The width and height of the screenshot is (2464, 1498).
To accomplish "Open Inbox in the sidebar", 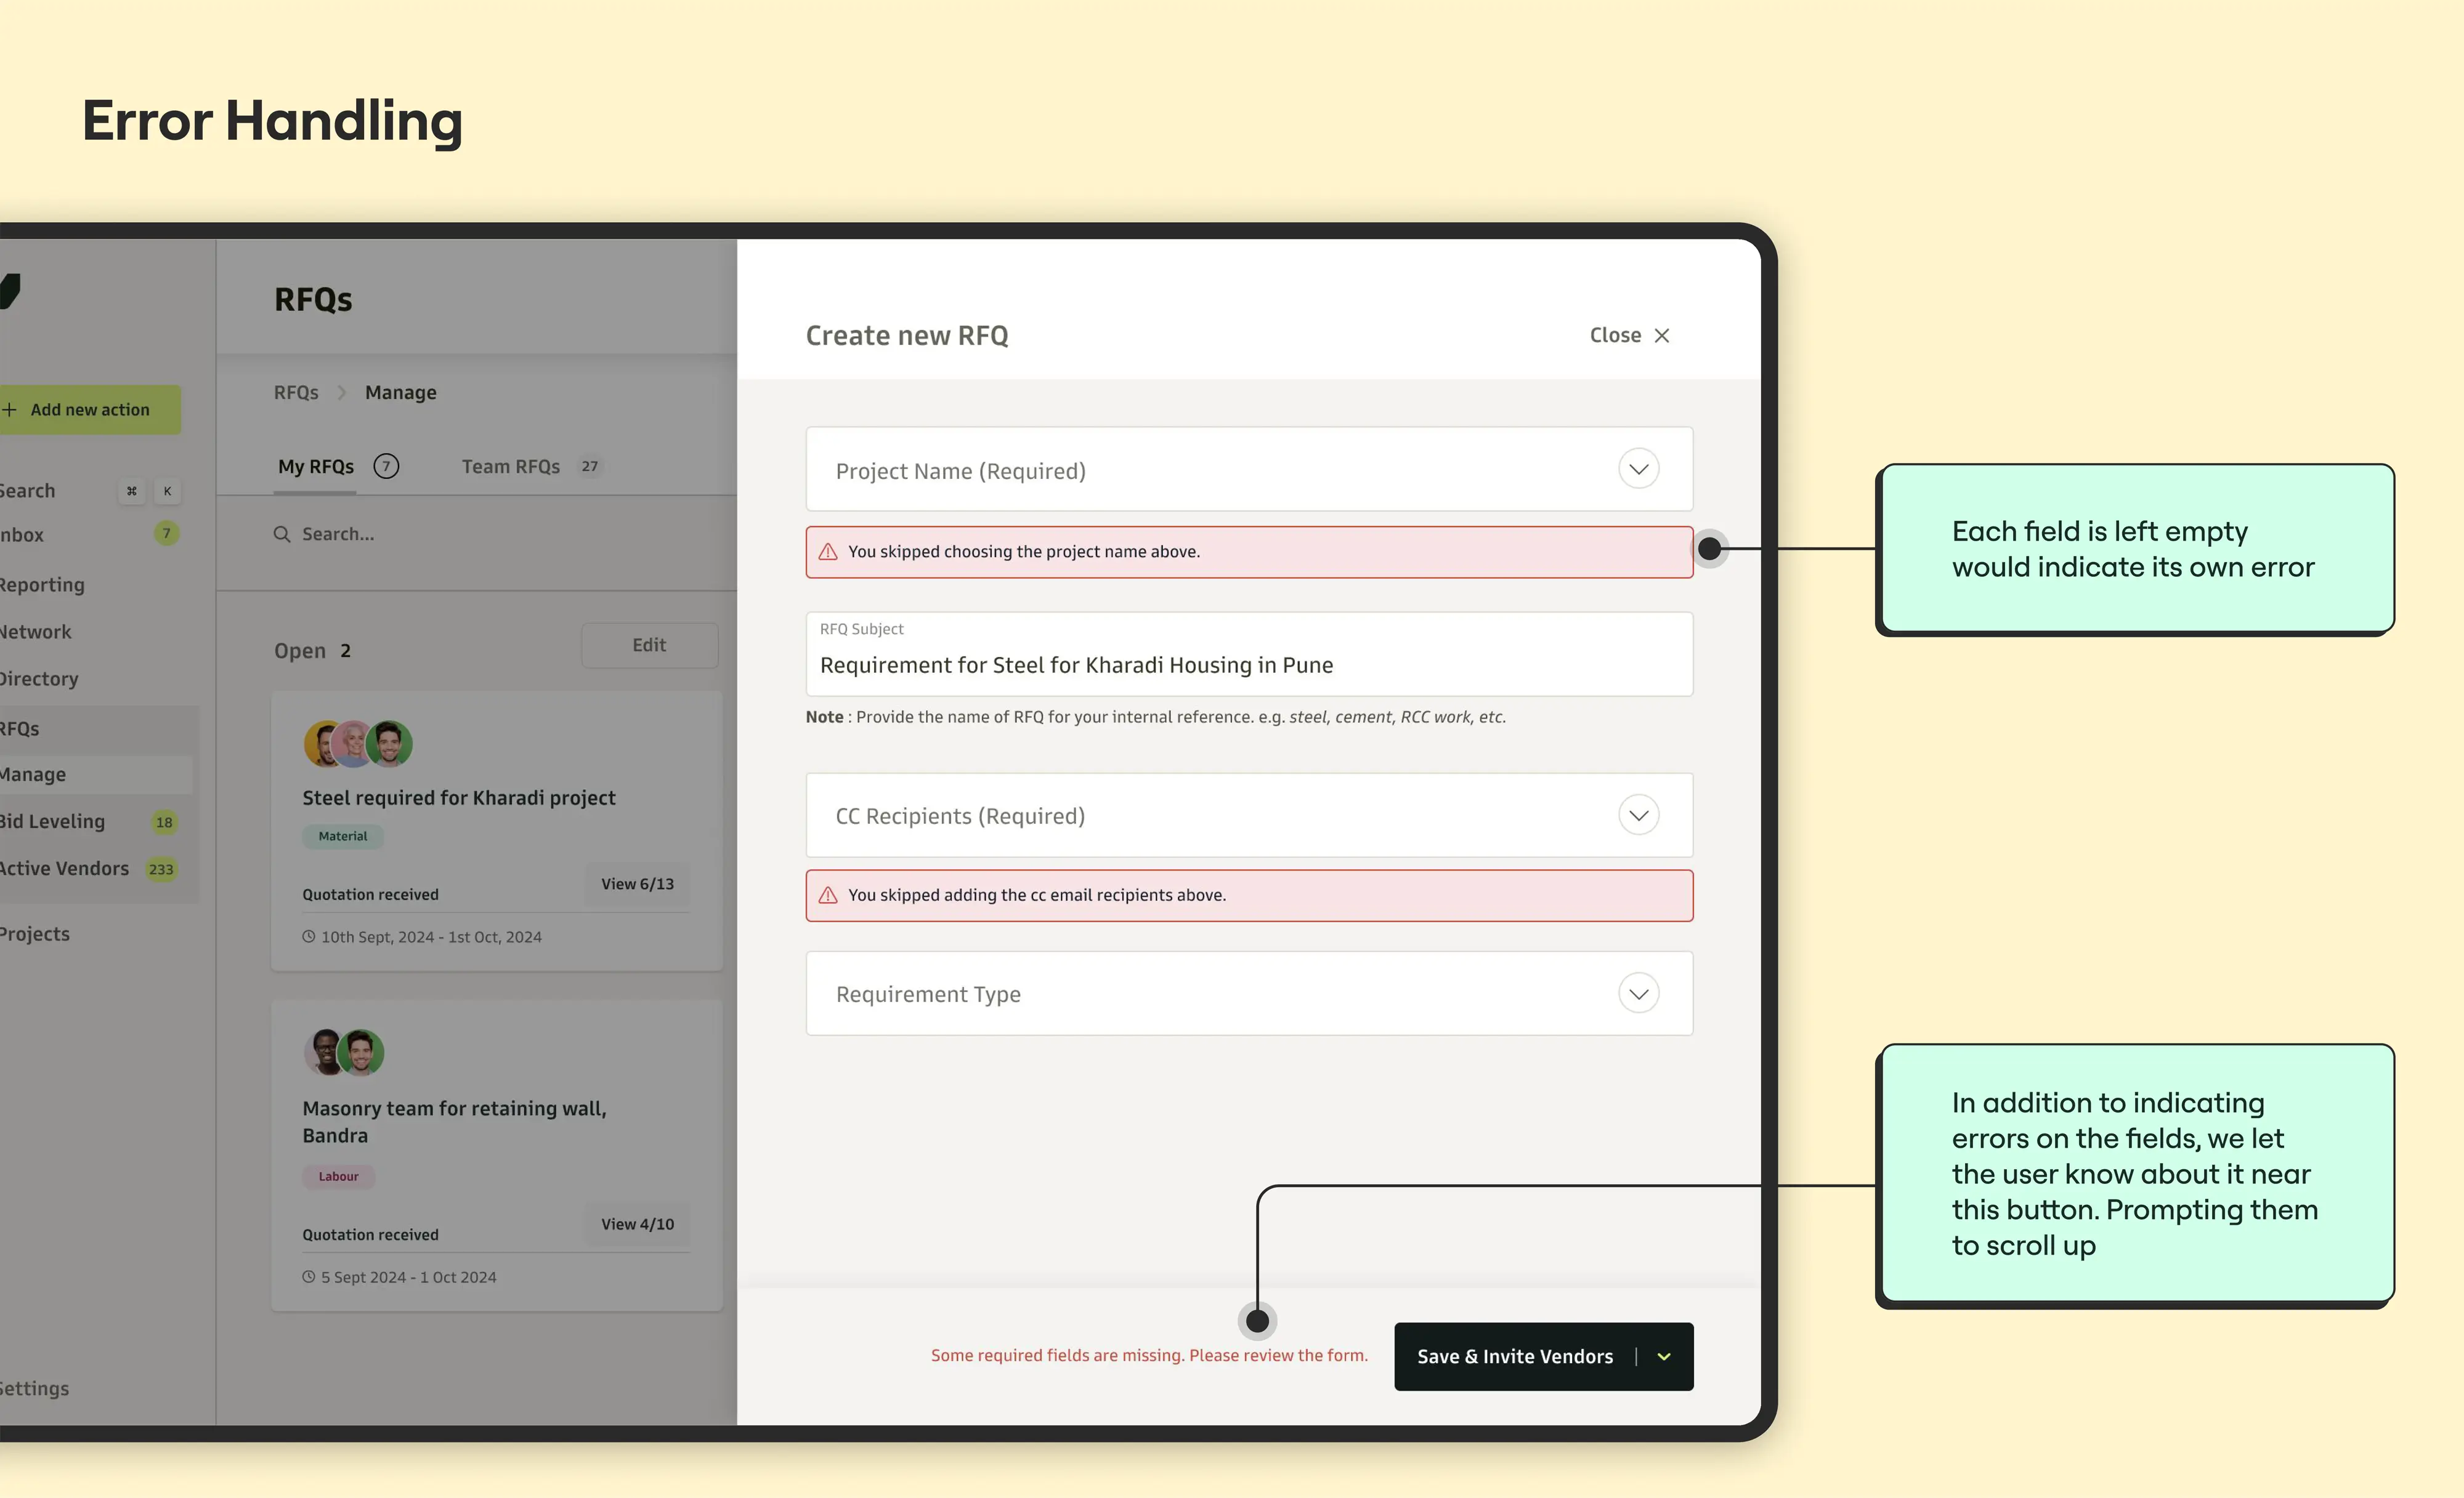I will coord(22,534).
